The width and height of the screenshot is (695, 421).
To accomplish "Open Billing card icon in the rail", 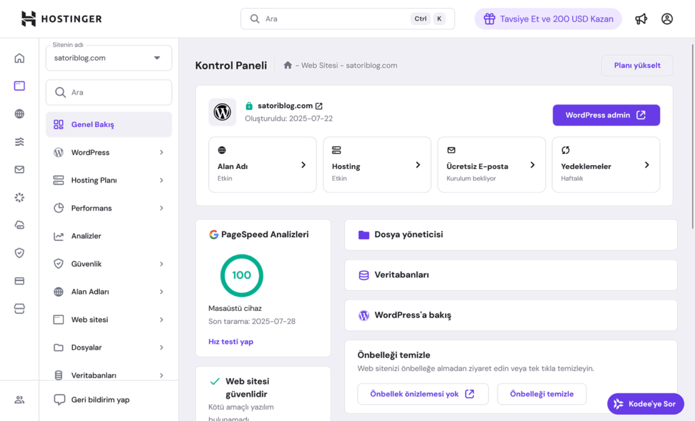I will click(20, 281).
